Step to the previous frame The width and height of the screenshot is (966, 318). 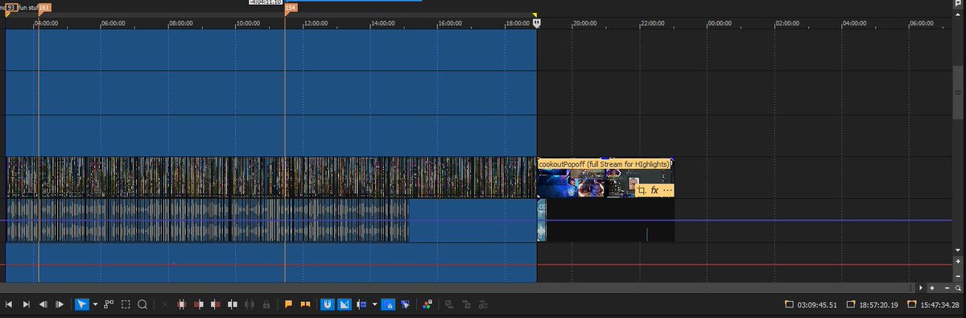coord(43,304)
